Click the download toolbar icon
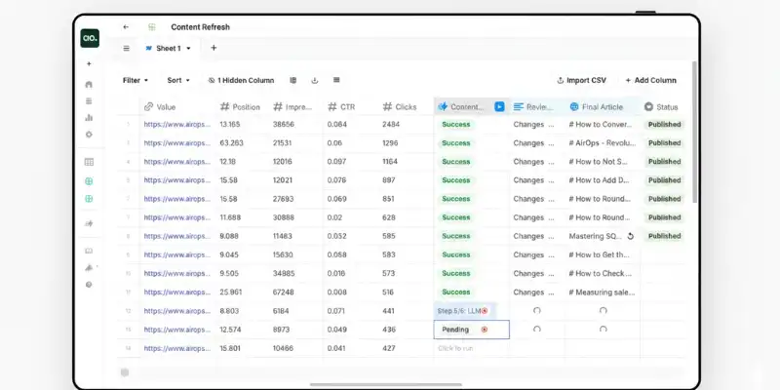780x390 pixels. click(x=314, y=80)
